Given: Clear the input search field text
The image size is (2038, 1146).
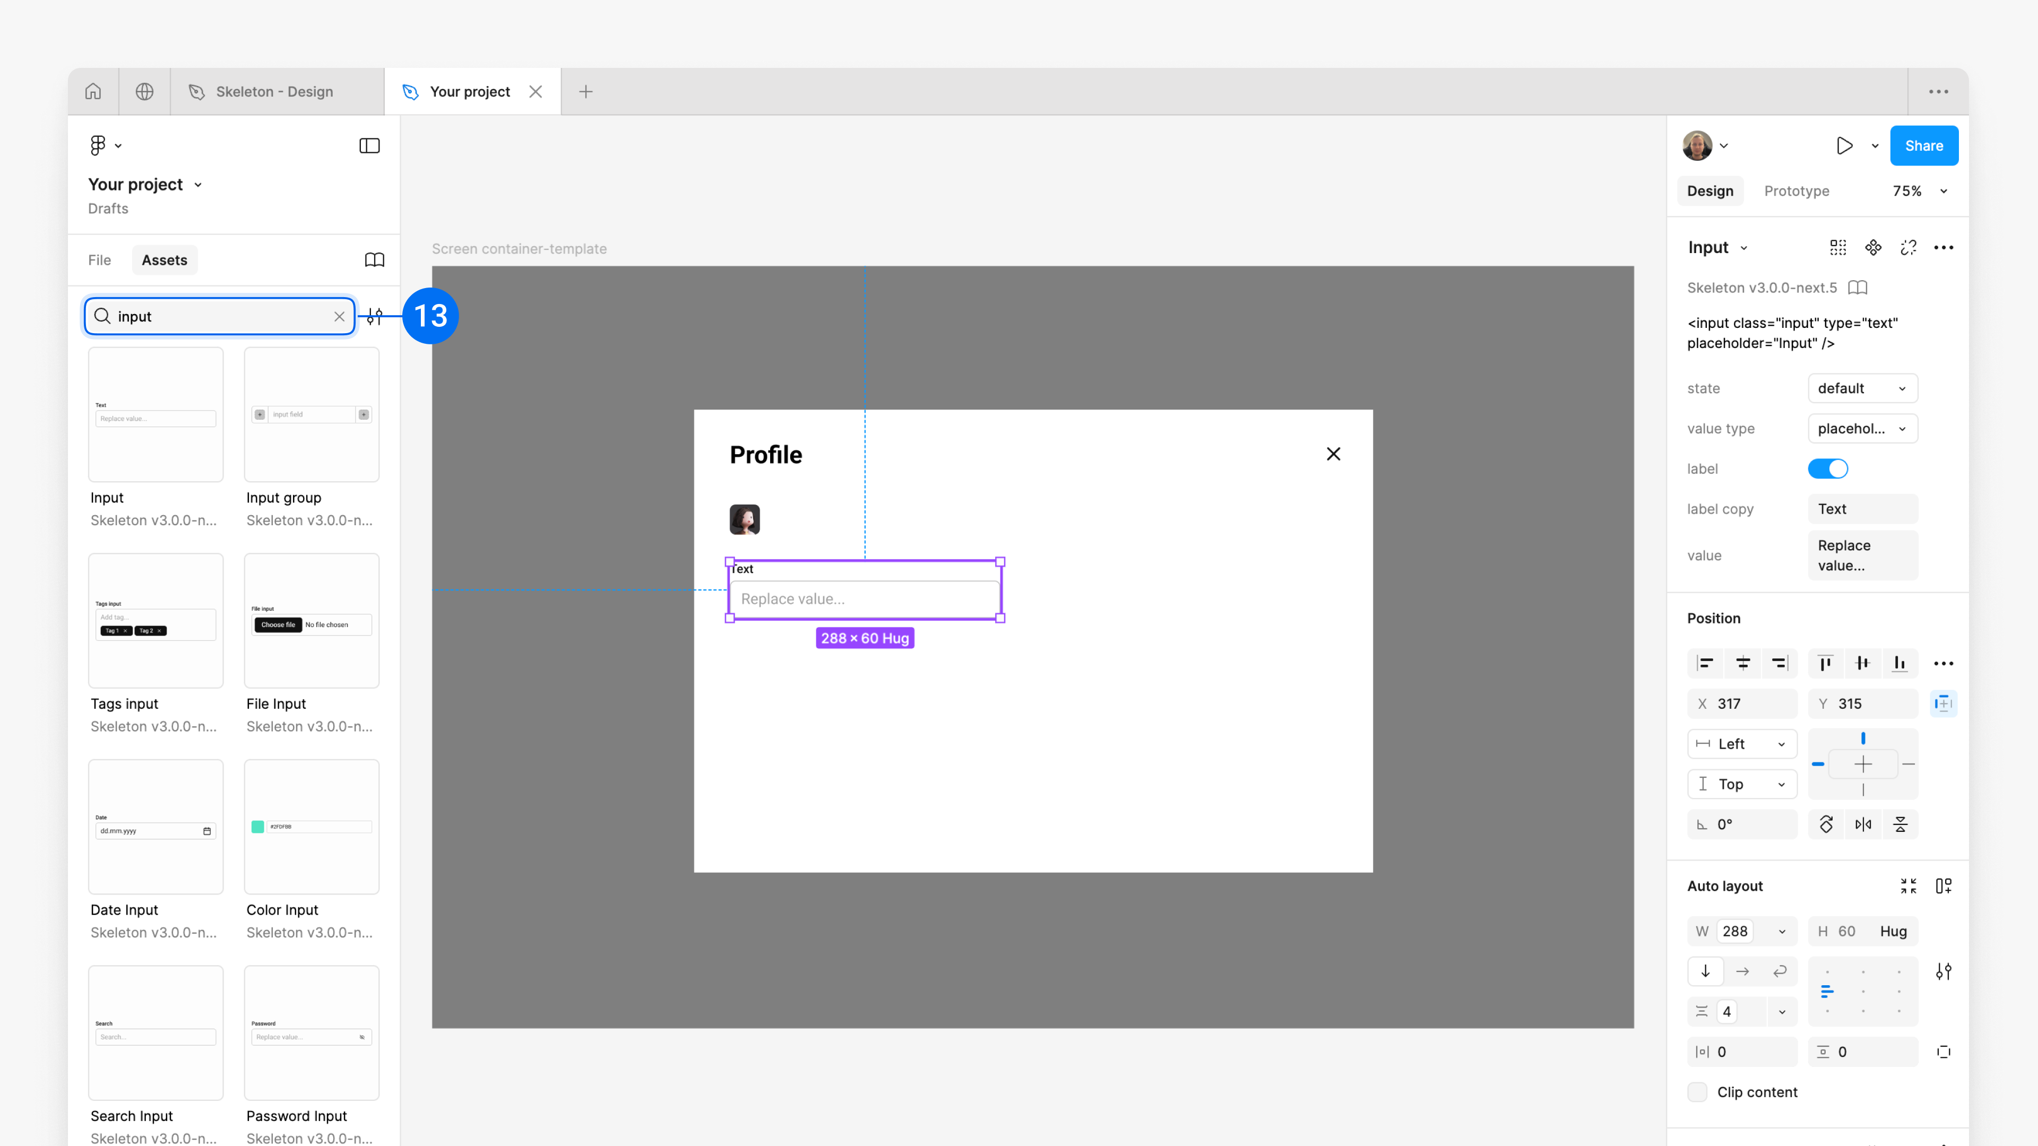Looking at the screenshot, I should coord(340,316).
